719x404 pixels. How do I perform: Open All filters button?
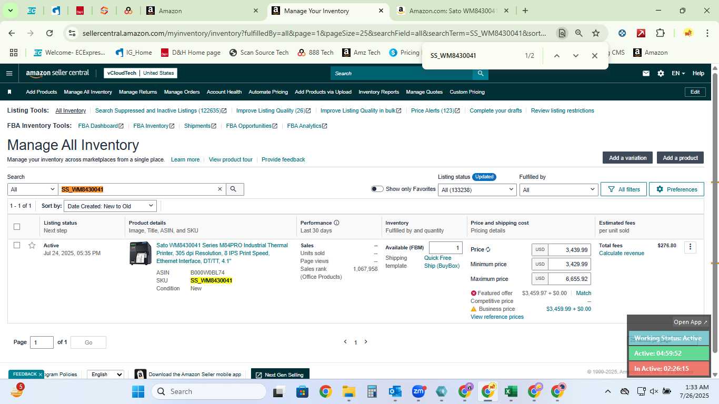click(623, 189)
